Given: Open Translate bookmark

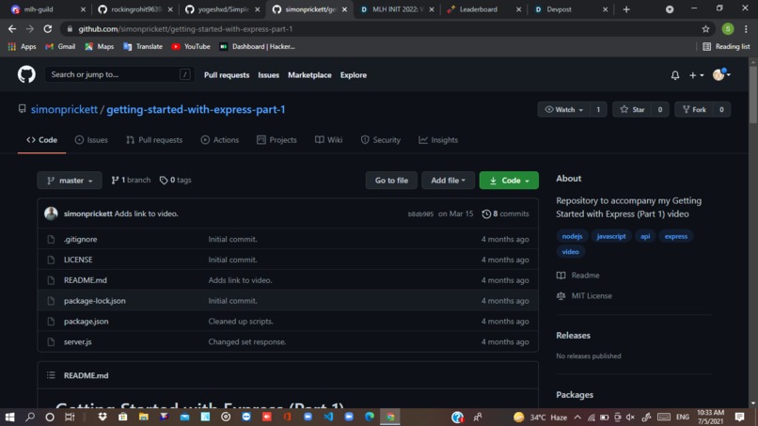Looking at the screenshot, I should click(143, 46).
